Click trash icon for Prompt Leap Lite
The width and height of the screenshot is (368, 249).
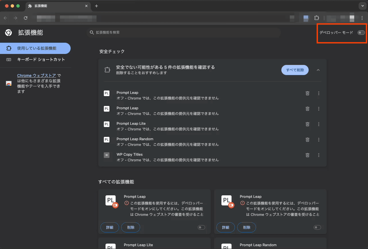[x=308, y=124]
